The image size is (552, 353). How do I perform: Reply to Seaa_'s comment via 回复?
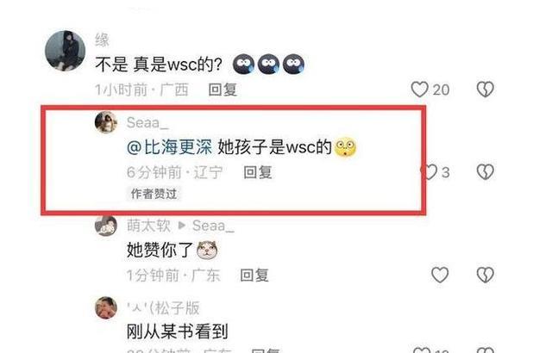(258, 172)
